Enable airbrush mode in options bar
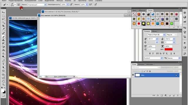188x105 pixels. pyautogui.click(x=90, y=5)
